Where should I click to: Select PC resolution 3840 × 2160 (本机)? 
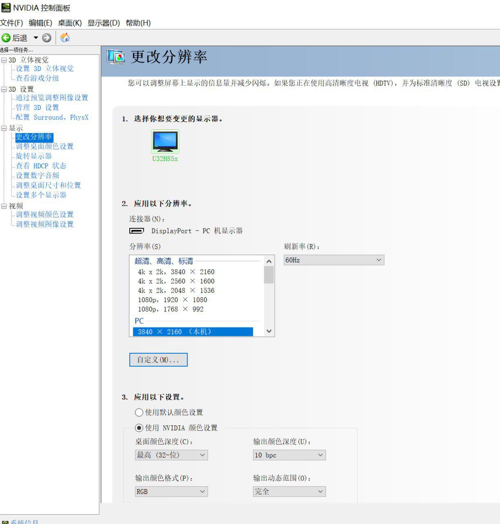coord(193,332)
